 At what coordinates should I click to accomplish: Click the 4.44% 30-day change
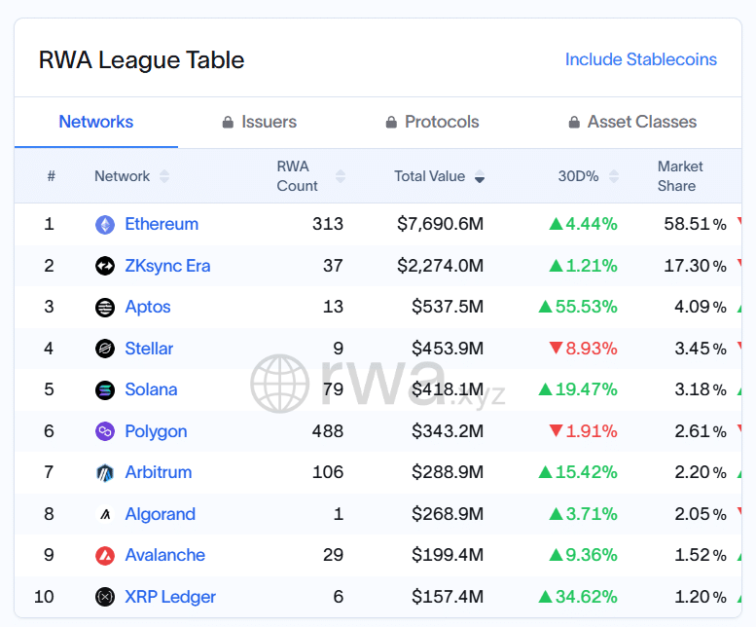point(584,224)
